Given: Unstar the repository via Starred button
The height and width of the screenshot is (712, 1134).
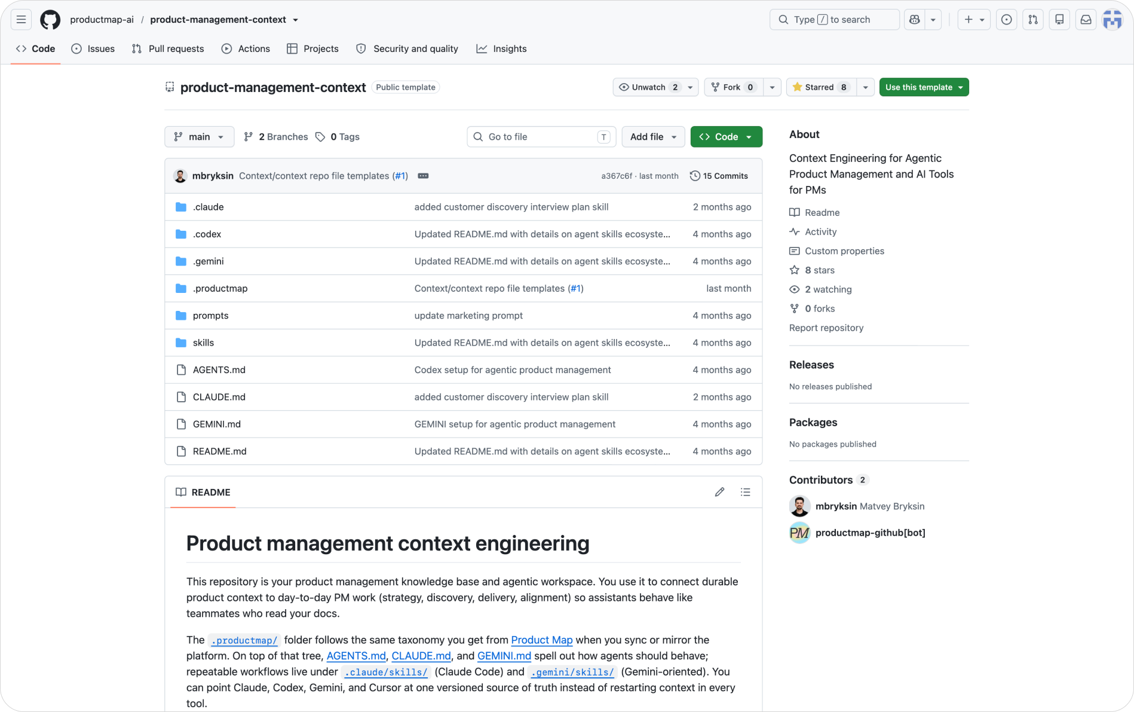Looking at the screenshot, I should (822, 87).
